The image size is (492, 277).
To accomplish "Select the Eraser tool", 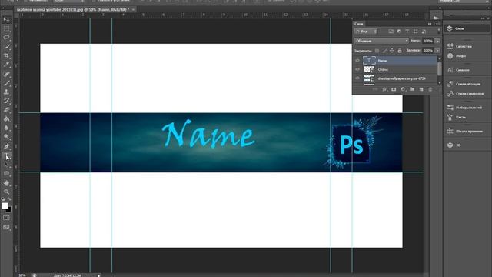I will coord(6,110).
